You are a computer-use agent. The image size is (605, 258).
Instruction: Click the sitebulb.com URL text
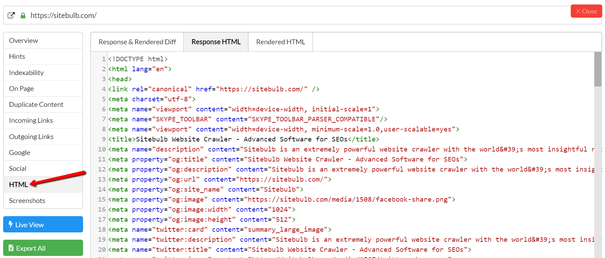[63, 16]
